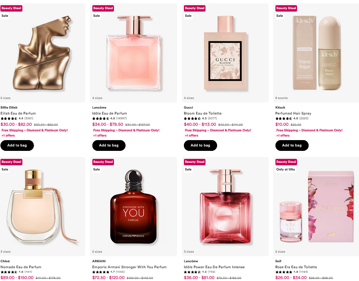Add Lancôme Idôle Eau de Parfum to bag
The image size is (359, 281).
coord(109,145)
